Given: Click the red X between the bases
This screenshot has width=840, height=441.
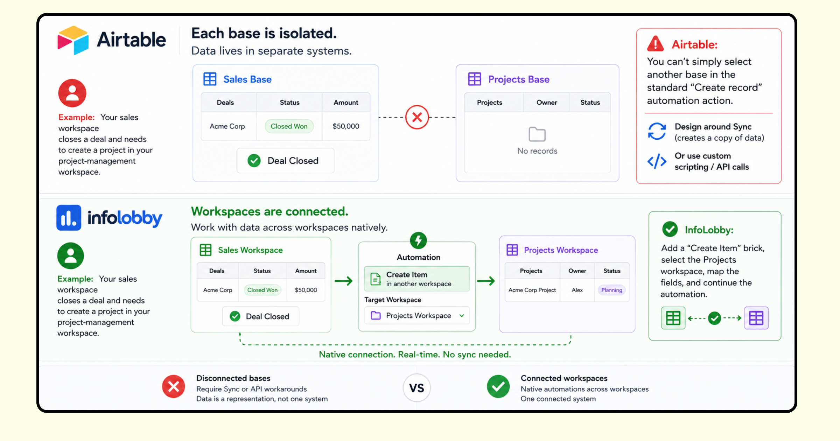Looking at the screenshot, I should tap(417, 117).
